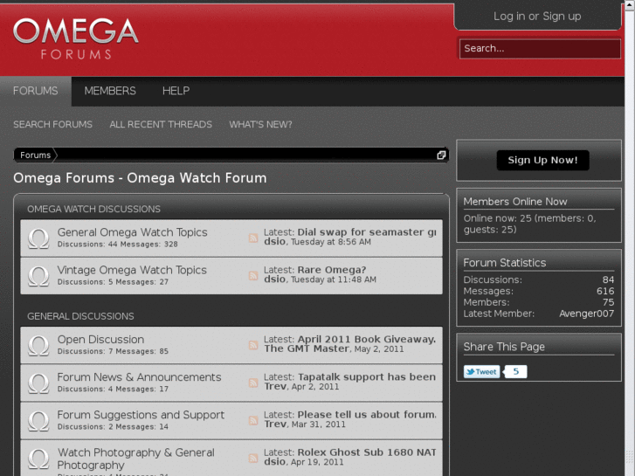Open RSS feed for General Omega Watch Topics

253,238
